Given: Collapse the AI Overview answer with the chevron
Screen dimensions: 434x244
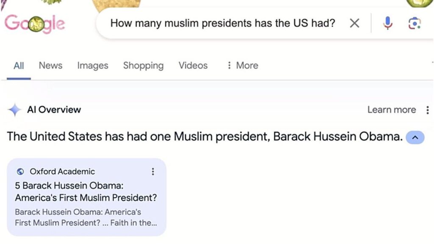Looking at the screenshot, I should tap(415, 137).
